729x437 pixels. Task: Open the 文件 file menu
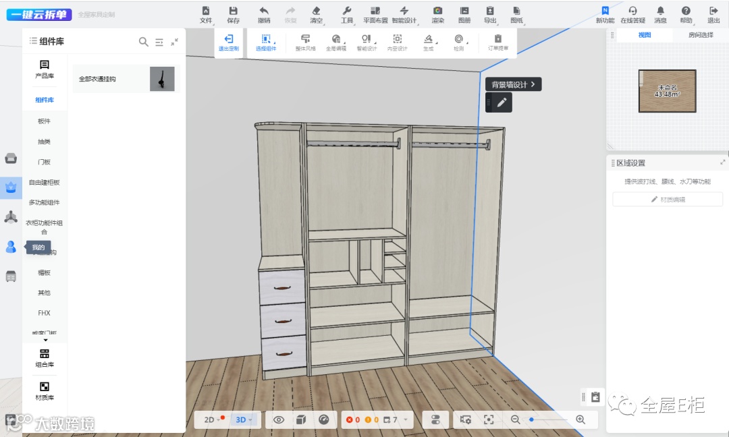click(205, 15)
